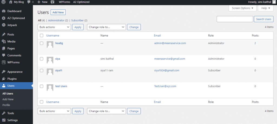Open the Tools menu in sidebar
Viewport: 277px width, 124px height.
pyautogui.click(x=11, y=113)
